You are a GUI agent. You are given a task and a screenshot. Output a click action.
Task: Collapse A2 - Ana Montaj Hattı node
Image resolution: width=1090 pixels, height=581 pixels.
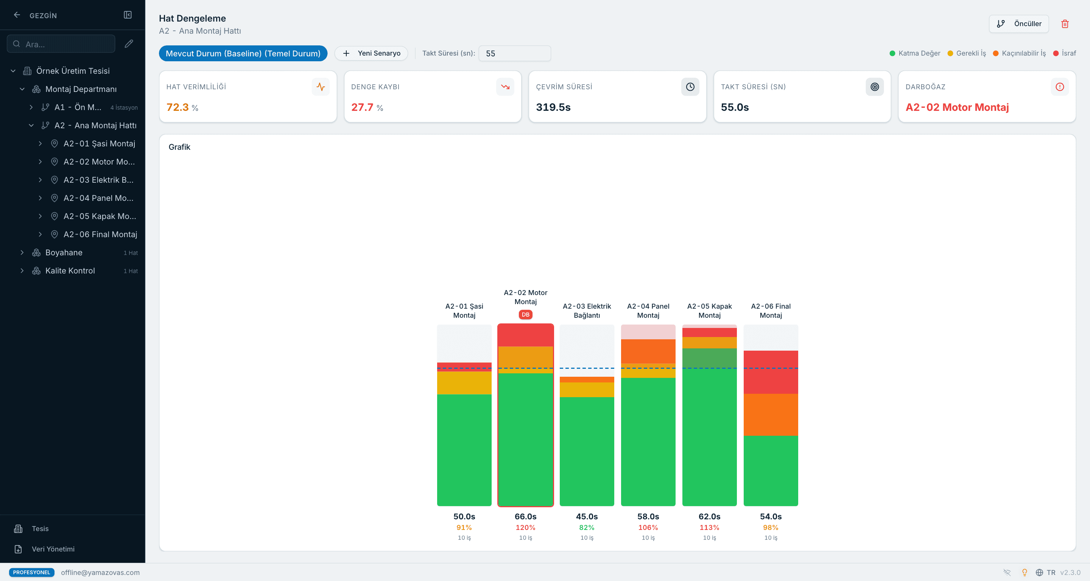coord(31,126)
